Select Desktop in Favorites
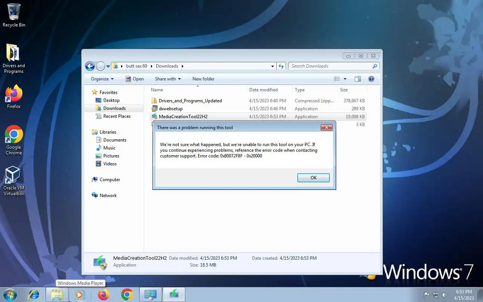483x302 pixels. [111, 100]
